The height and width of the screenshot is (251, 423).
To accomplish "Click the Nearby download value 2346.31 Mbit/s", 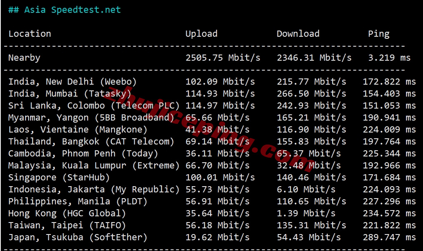I will [x=314, y=58].
